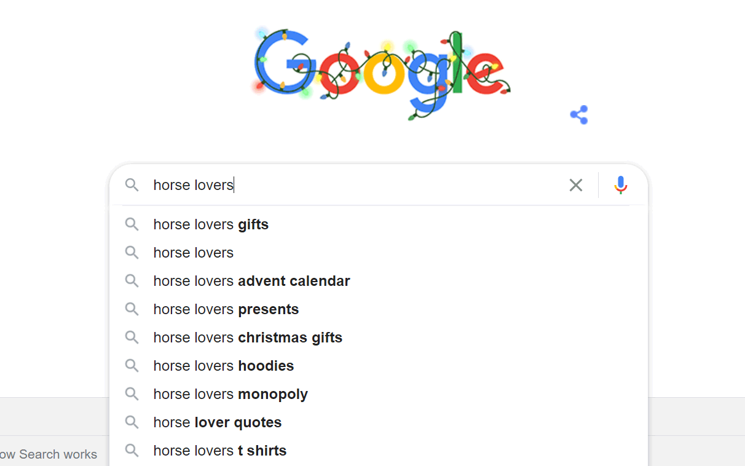Click the share icon next to the doodle

pos(578,114)
